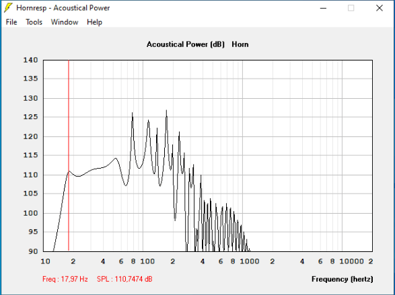Viewport: 395px width, 295px height.
Task: Open the File menu
Action: [11, 22]
